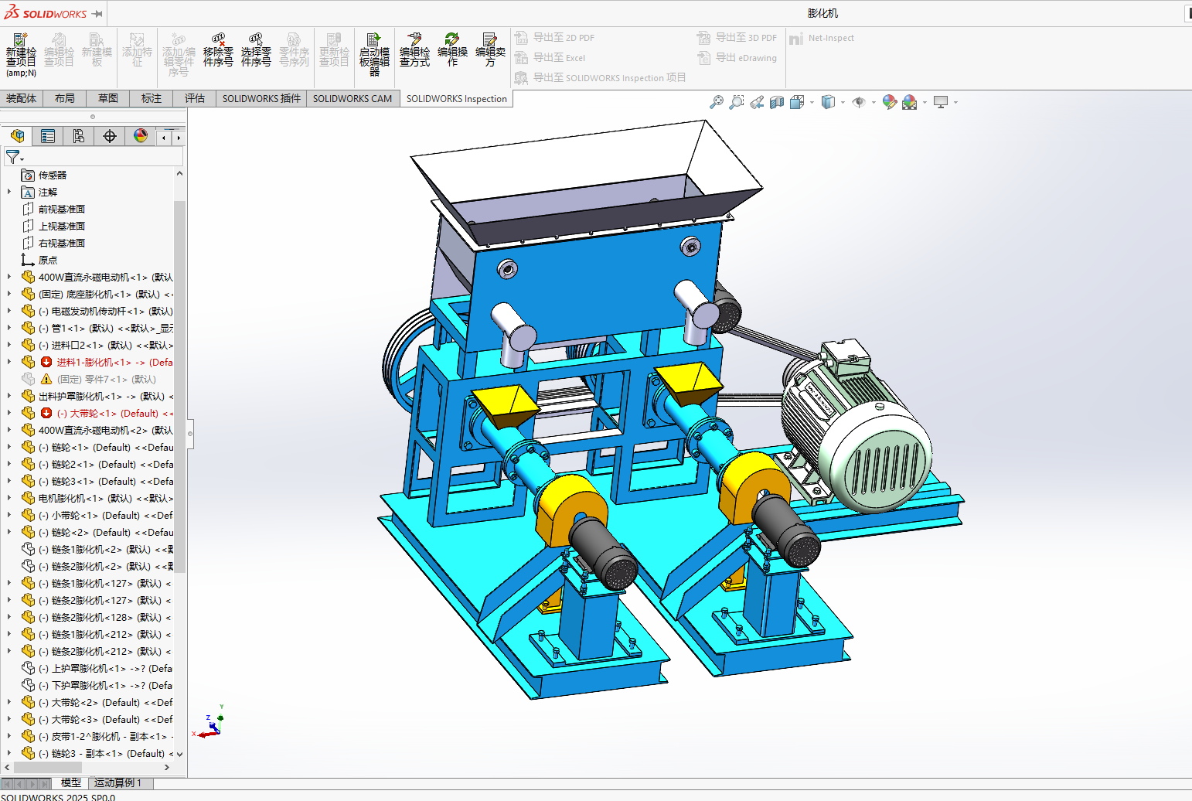
Task: Click Hide/Show Items eye icon
Action: click(x=859, y=102)
